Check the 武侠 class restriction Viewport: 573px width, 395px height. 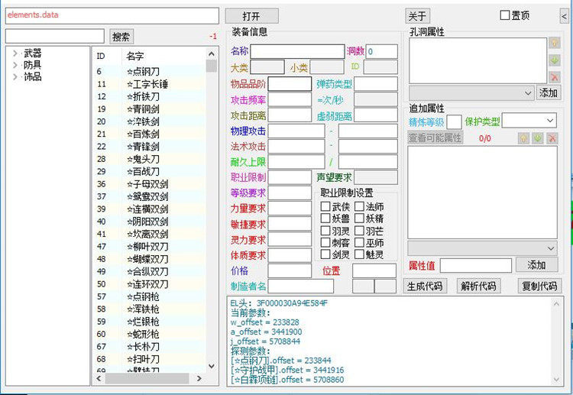[x=325, y=206]
